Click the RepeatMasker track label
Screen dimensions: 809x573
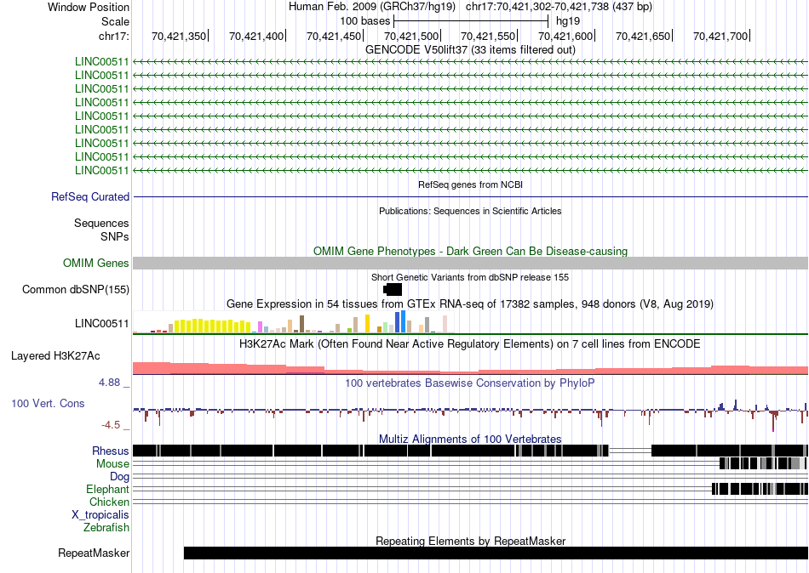point(94,553)
